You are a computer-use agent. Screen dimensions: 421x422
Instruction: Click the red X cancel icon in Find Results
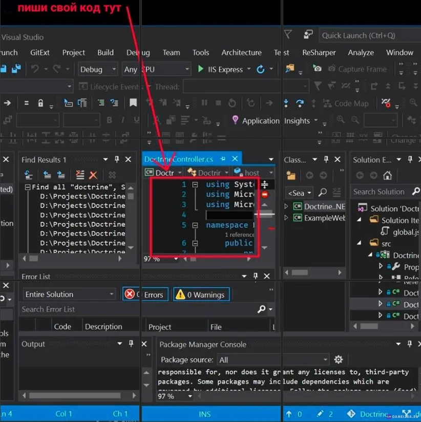pos(93,175)
